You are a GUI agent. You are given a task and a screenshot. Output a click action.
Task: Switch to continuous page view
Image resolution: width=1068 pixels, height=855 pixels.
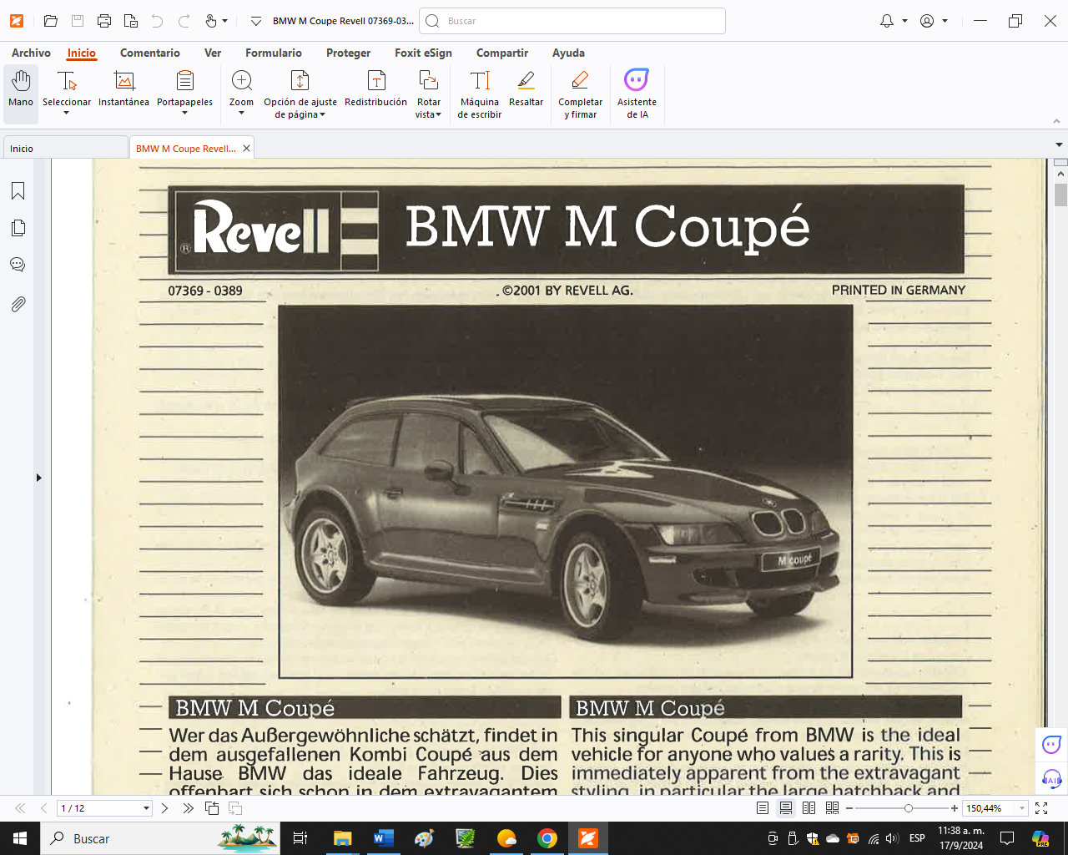point(786,808)
